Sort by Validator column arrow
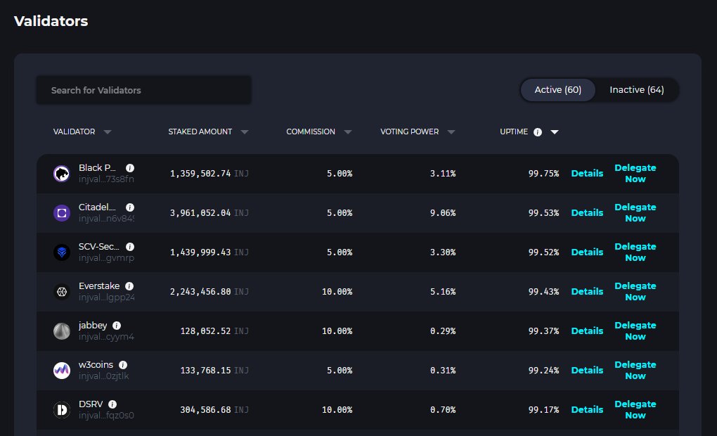 pos(108,132)
